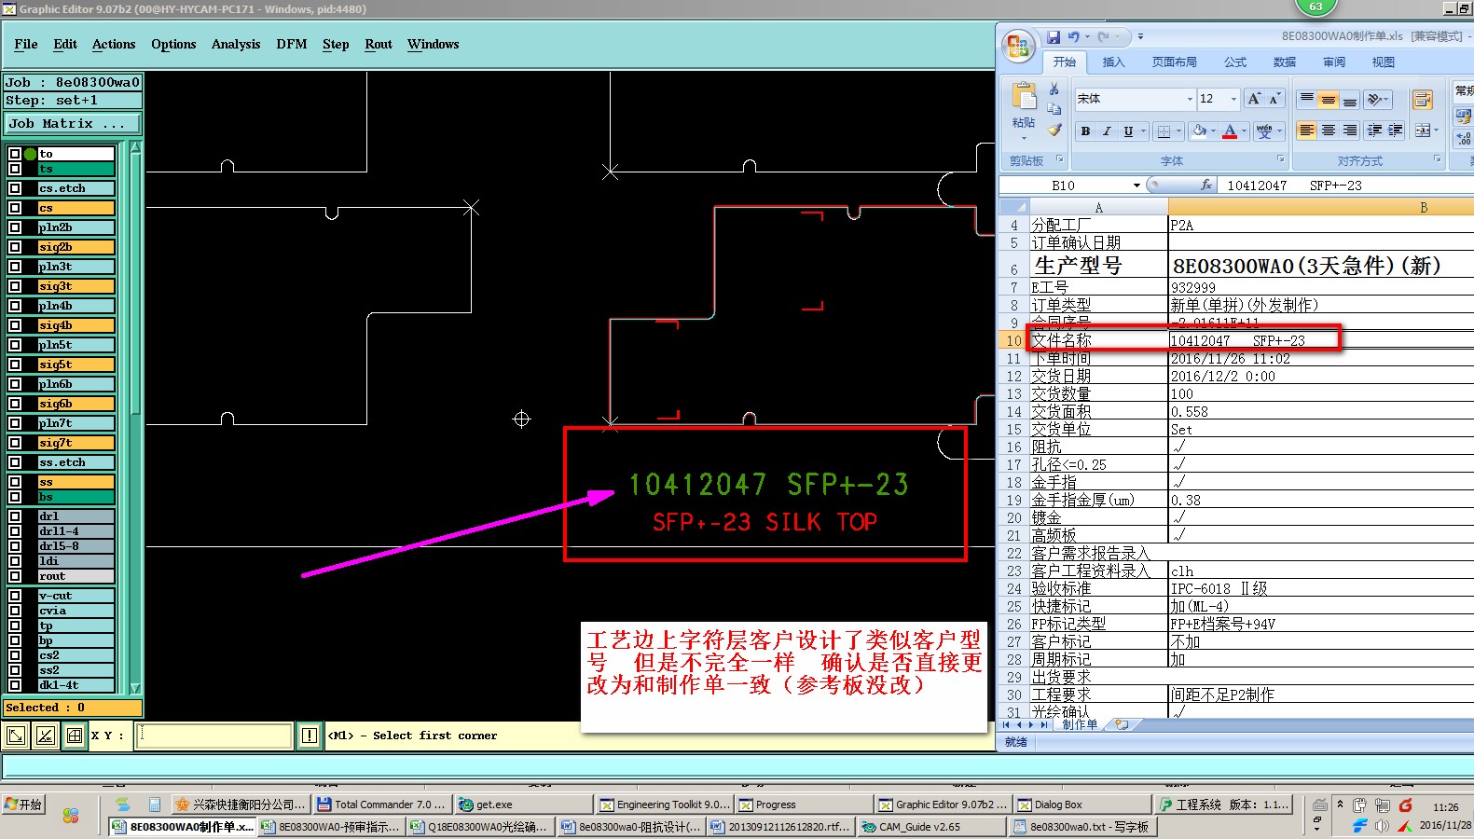1474x839 pixels.
Task: Open the Name Box dropdown for B10
Action: coord(1136,186)
